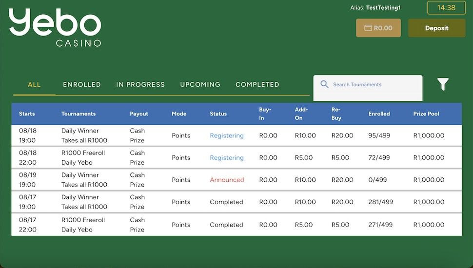Open the IN PROGRESS tab
The image size is (473, 268).
click(140, 85)
